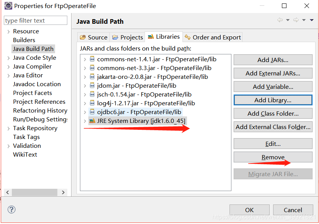Expand the JRE System Library entry
Image resolution: width=319 pixels, height=224 pixels.
[85, 121]
